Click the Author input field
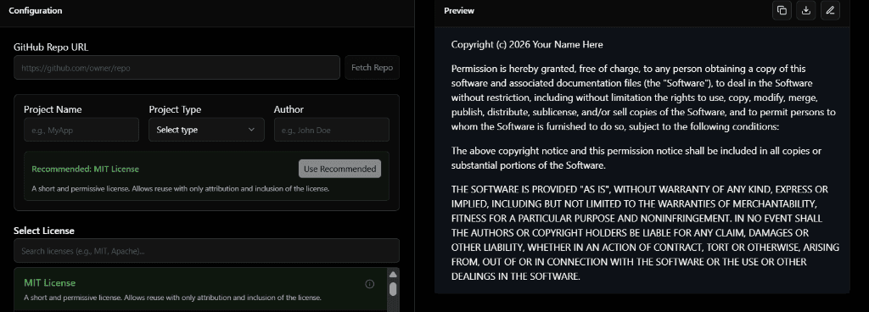The image size is (869, 312). pyautogui.click(x=332, y=130)
